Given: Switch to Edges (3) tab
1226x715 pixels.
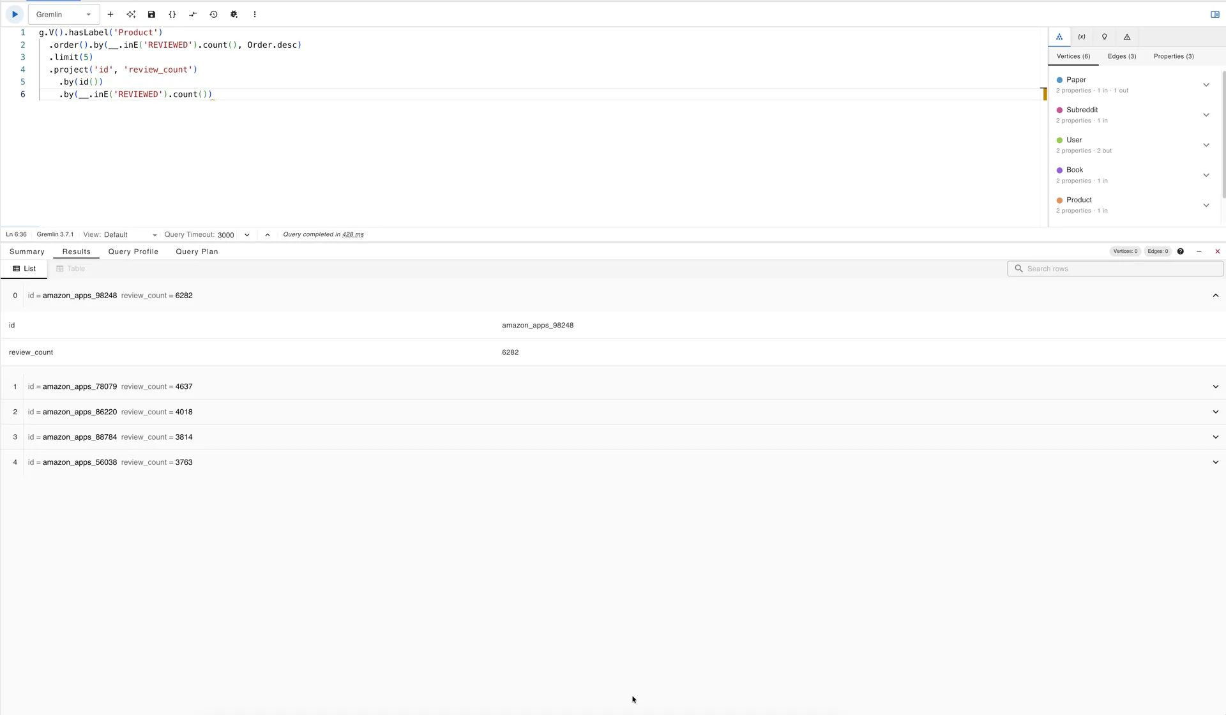Looking at the screenshot, I should (1122, 56).
